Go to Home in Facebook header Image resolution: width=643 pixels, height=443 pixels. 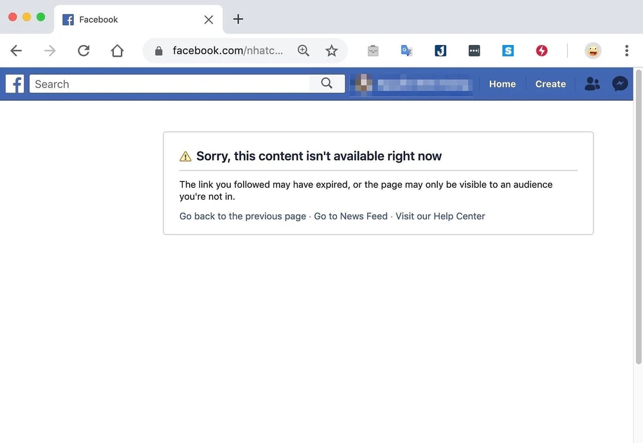click(502, 84)
